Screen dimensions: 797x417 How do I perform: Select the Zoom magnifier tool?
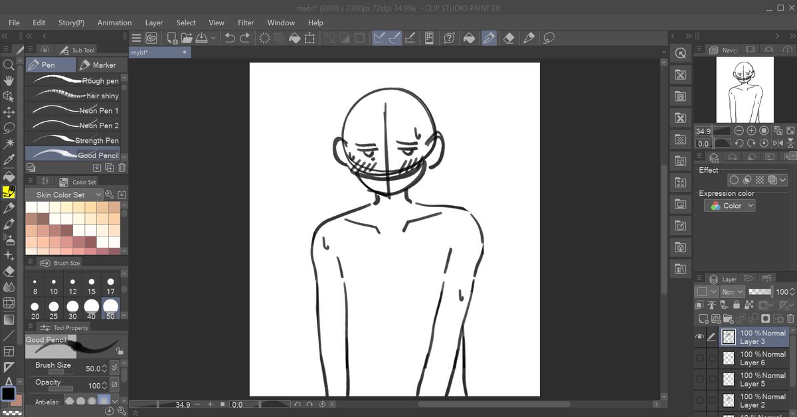coord(9,65)
